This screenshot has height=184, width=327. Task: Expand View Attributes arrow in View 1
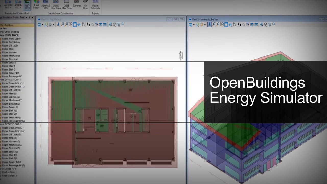[x=43, y=25]
